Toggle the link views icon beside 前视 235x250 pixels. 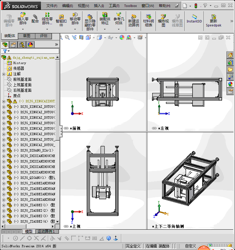(66, 128)
